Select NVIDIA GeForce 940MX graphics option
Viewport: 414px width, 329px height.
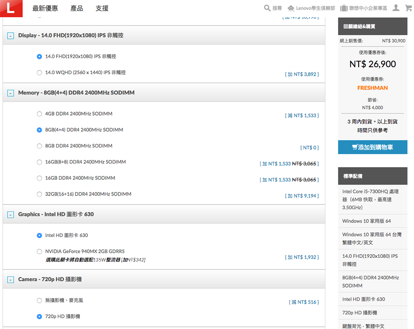point(39,252)
